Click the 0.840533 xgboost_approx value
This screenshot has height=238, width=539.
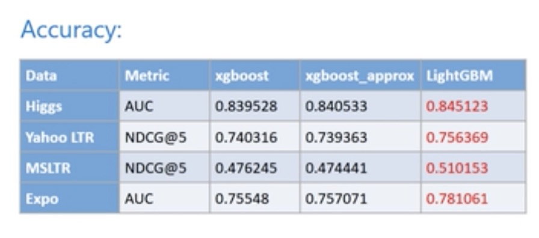pyautogui.click(x=336, y=106)
